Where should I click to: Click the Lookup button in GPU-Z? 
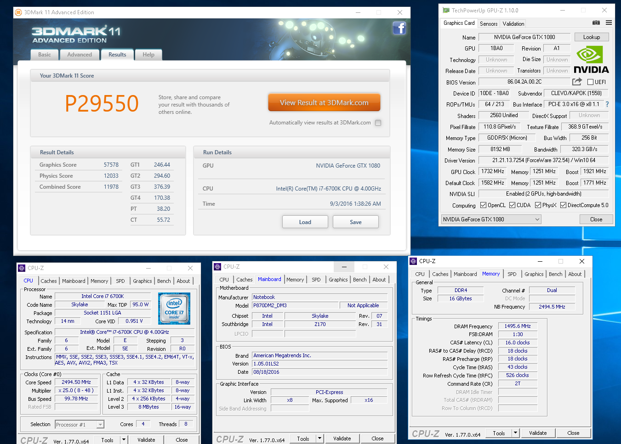(x=592, y=37)
